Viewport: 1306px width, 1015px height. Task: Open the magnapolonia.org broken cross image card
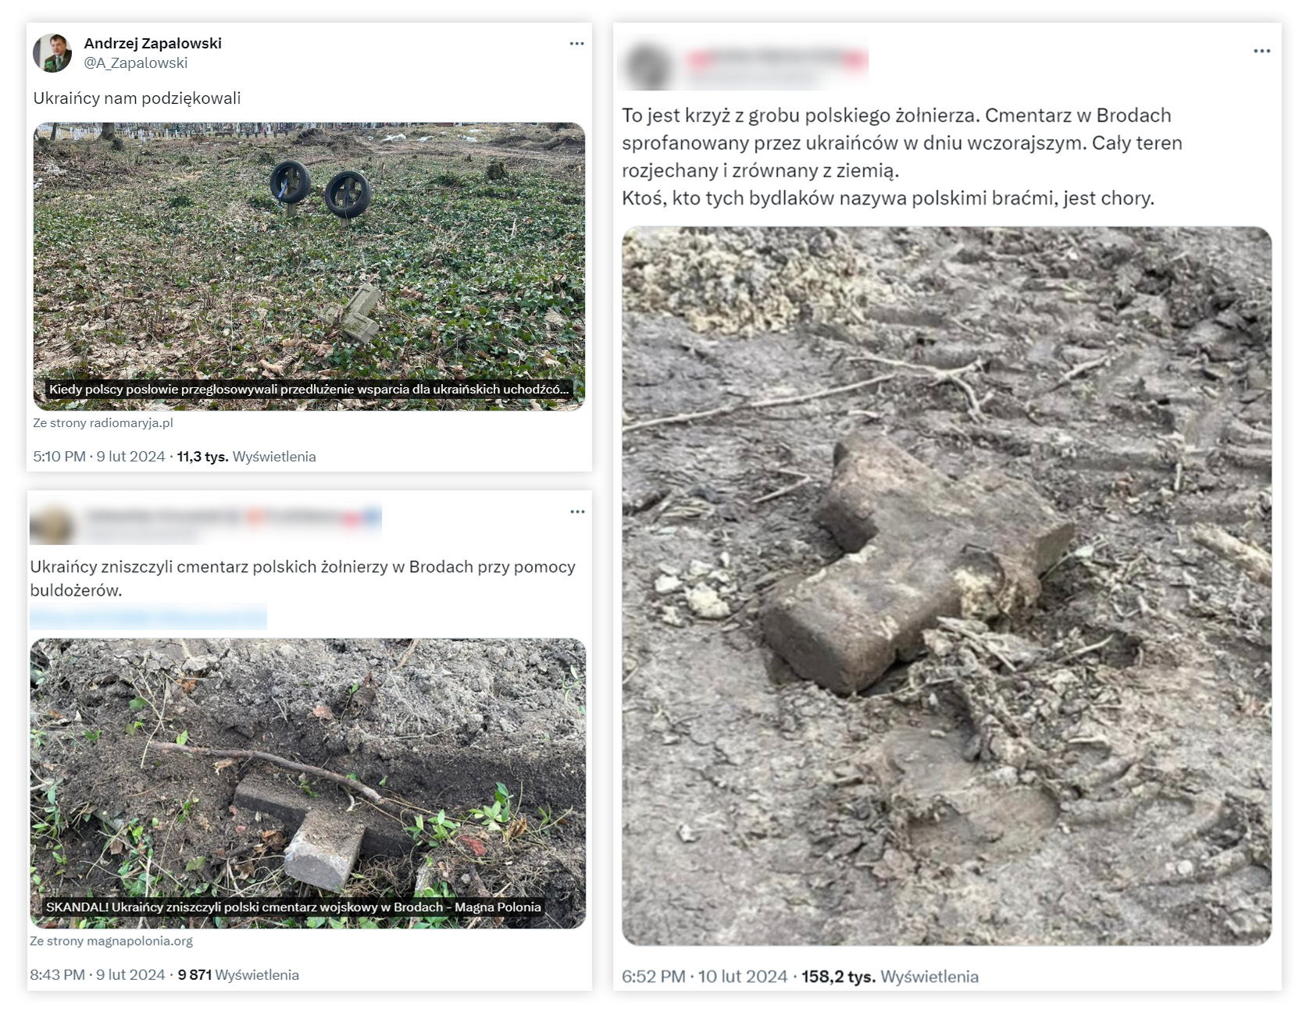click(308, 783)
